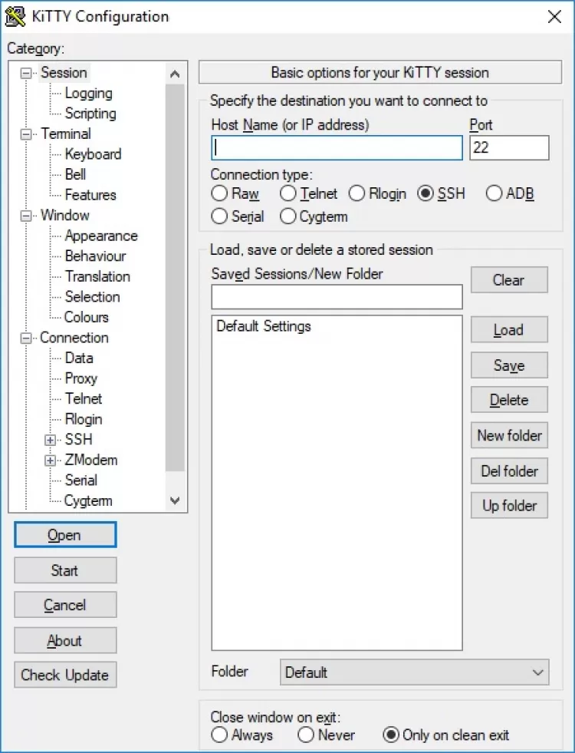Click the Up folder button
This screenshot has width=575, height=753.
point(509,505)
